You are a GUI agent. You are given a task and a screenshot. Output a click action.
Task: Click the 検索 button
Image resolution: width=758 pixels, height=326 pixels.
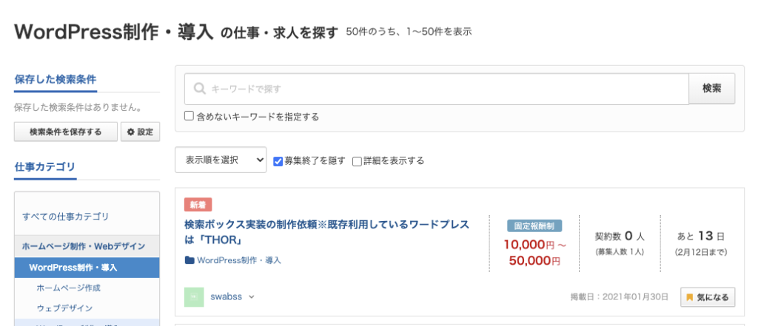[711, 89]
